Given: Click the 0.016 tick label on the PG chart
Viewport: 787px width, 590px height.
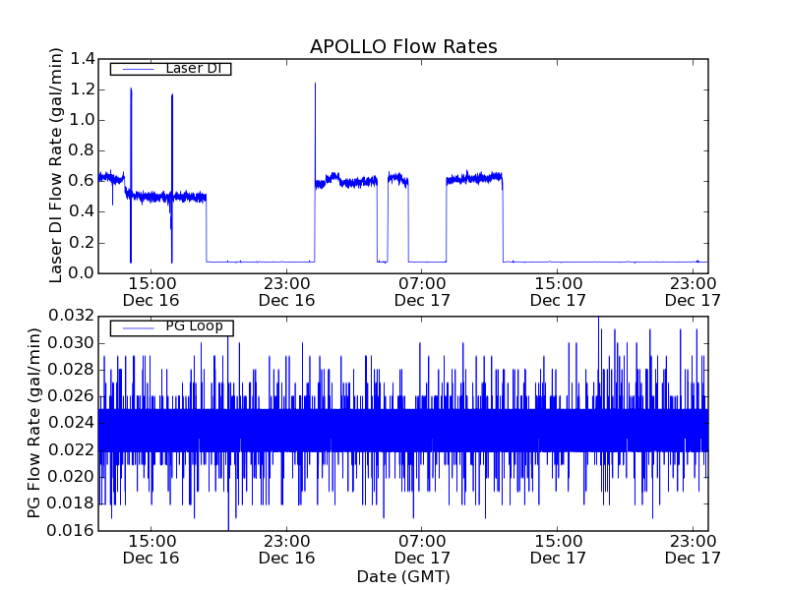Looking at the screenshot, I should point(71,530).
